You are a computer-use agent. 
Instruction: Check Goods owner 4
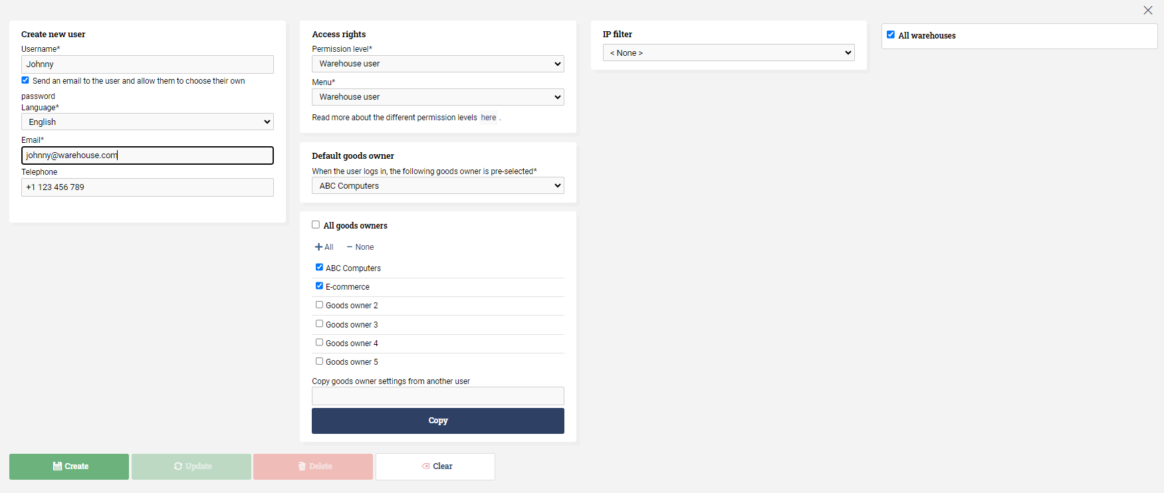pos(319,342)
